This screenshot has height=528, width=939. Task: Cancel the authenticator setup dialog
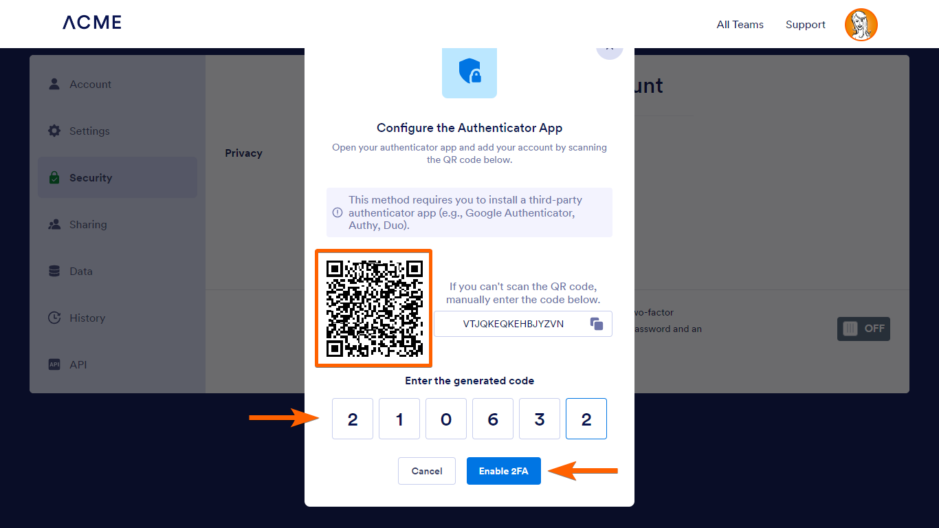pyautogui.click(x=427, y=471)
